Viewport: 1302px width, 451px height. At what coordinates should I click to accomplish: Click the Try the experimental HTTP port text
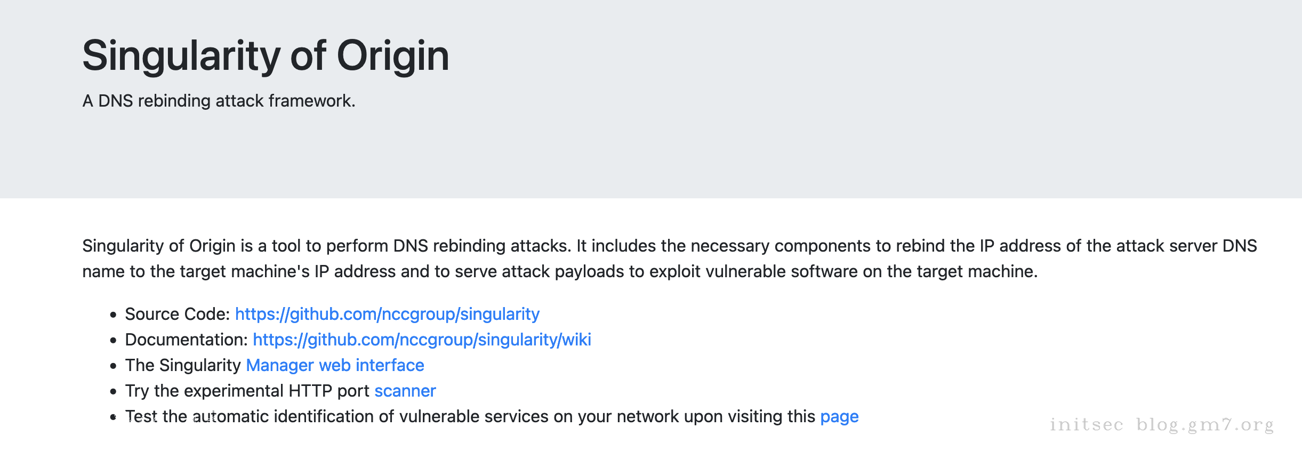pyautogui.click(x=247, y=391)
